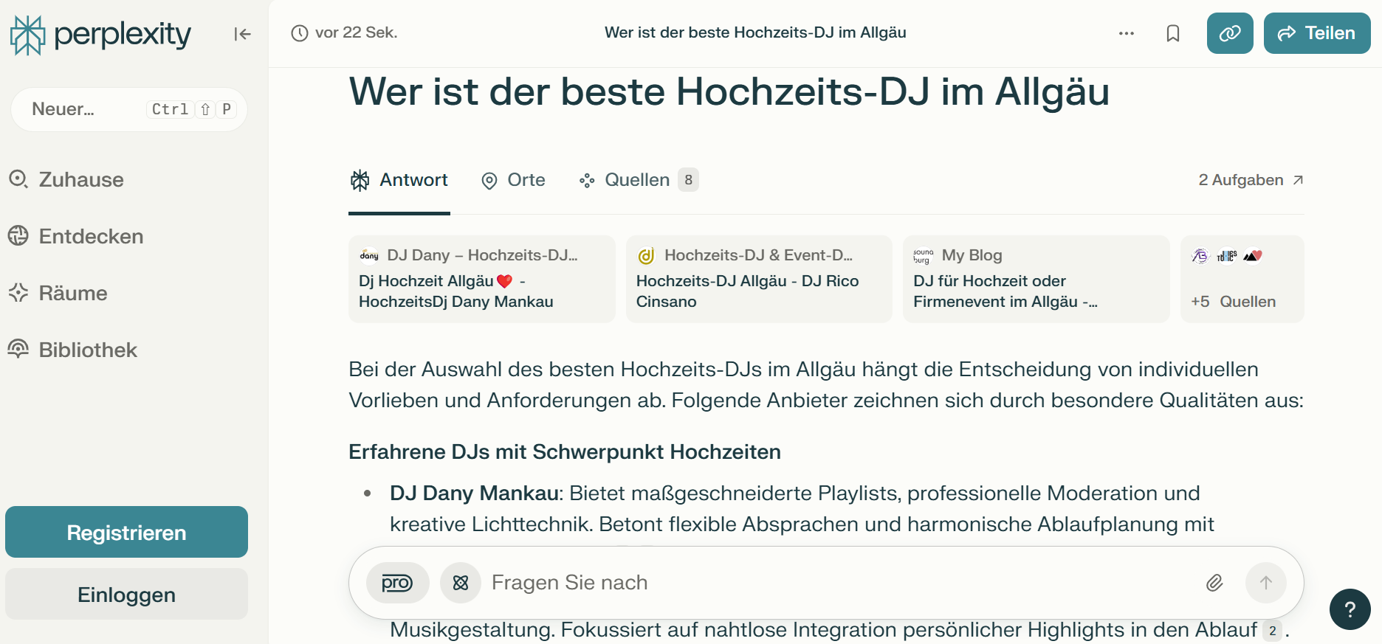
Task: Attach a file with paperclip icon
Action: [1214, 583]
